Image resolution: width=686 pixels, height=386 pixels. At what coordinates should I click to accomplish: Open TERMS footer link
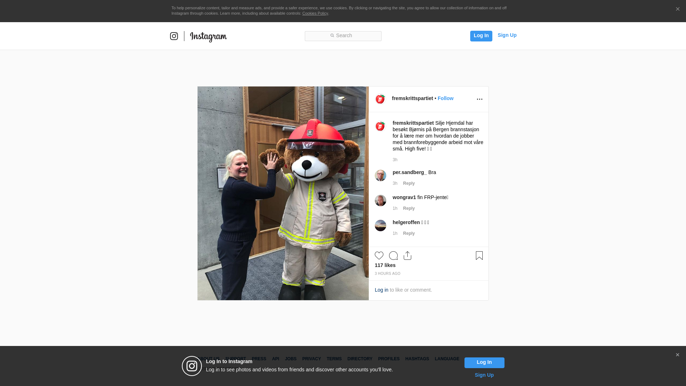point(334,359)
